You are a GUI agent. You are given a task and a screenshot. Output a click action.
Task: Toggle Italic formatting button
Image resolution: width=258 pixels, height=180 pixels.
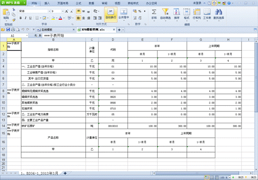[26, 18]
